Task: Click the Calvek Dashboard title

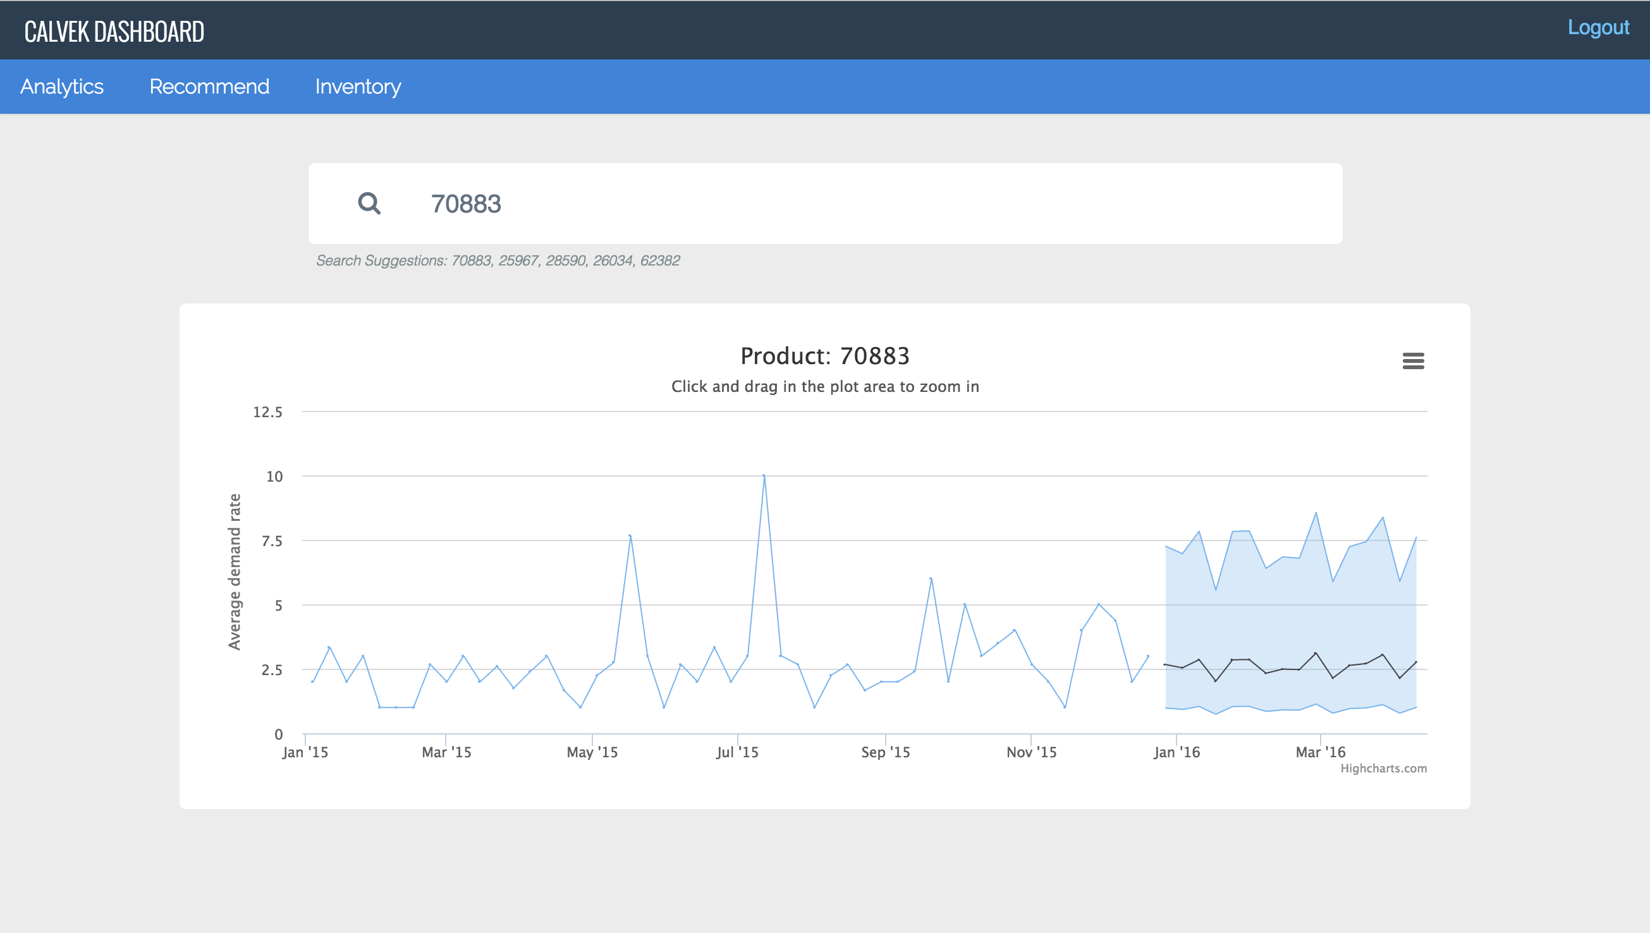Action: [114, 32]
